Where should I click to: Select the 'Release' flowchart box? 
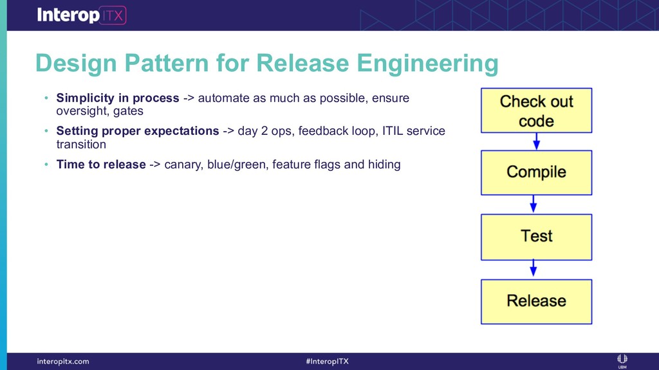[536, 302]
